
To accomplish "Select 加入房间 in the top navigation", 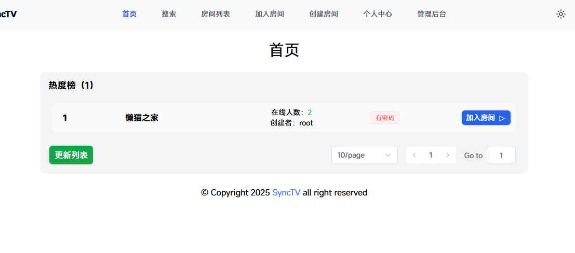I will pos(270,15).
